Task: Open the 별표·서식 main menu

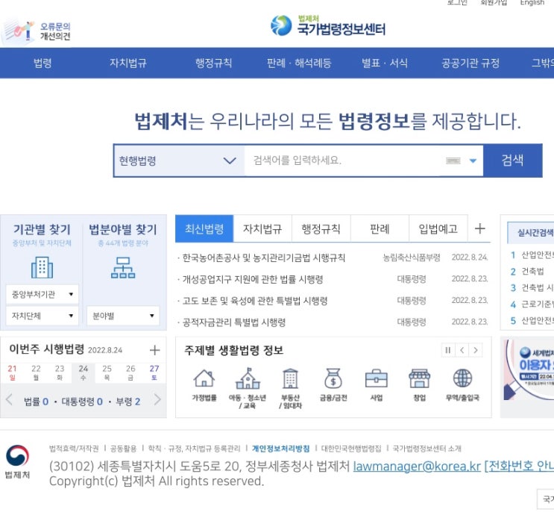Action: point(385,63)
